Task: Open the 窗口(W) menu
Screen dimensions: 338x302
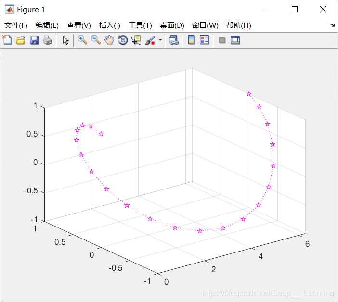Action: (205, 25)
